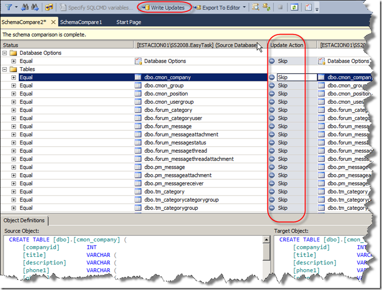This screenshot has width=382, height=290.
Task: Click the source table icon for dbo.cmon_company
Action: point(138,77)
